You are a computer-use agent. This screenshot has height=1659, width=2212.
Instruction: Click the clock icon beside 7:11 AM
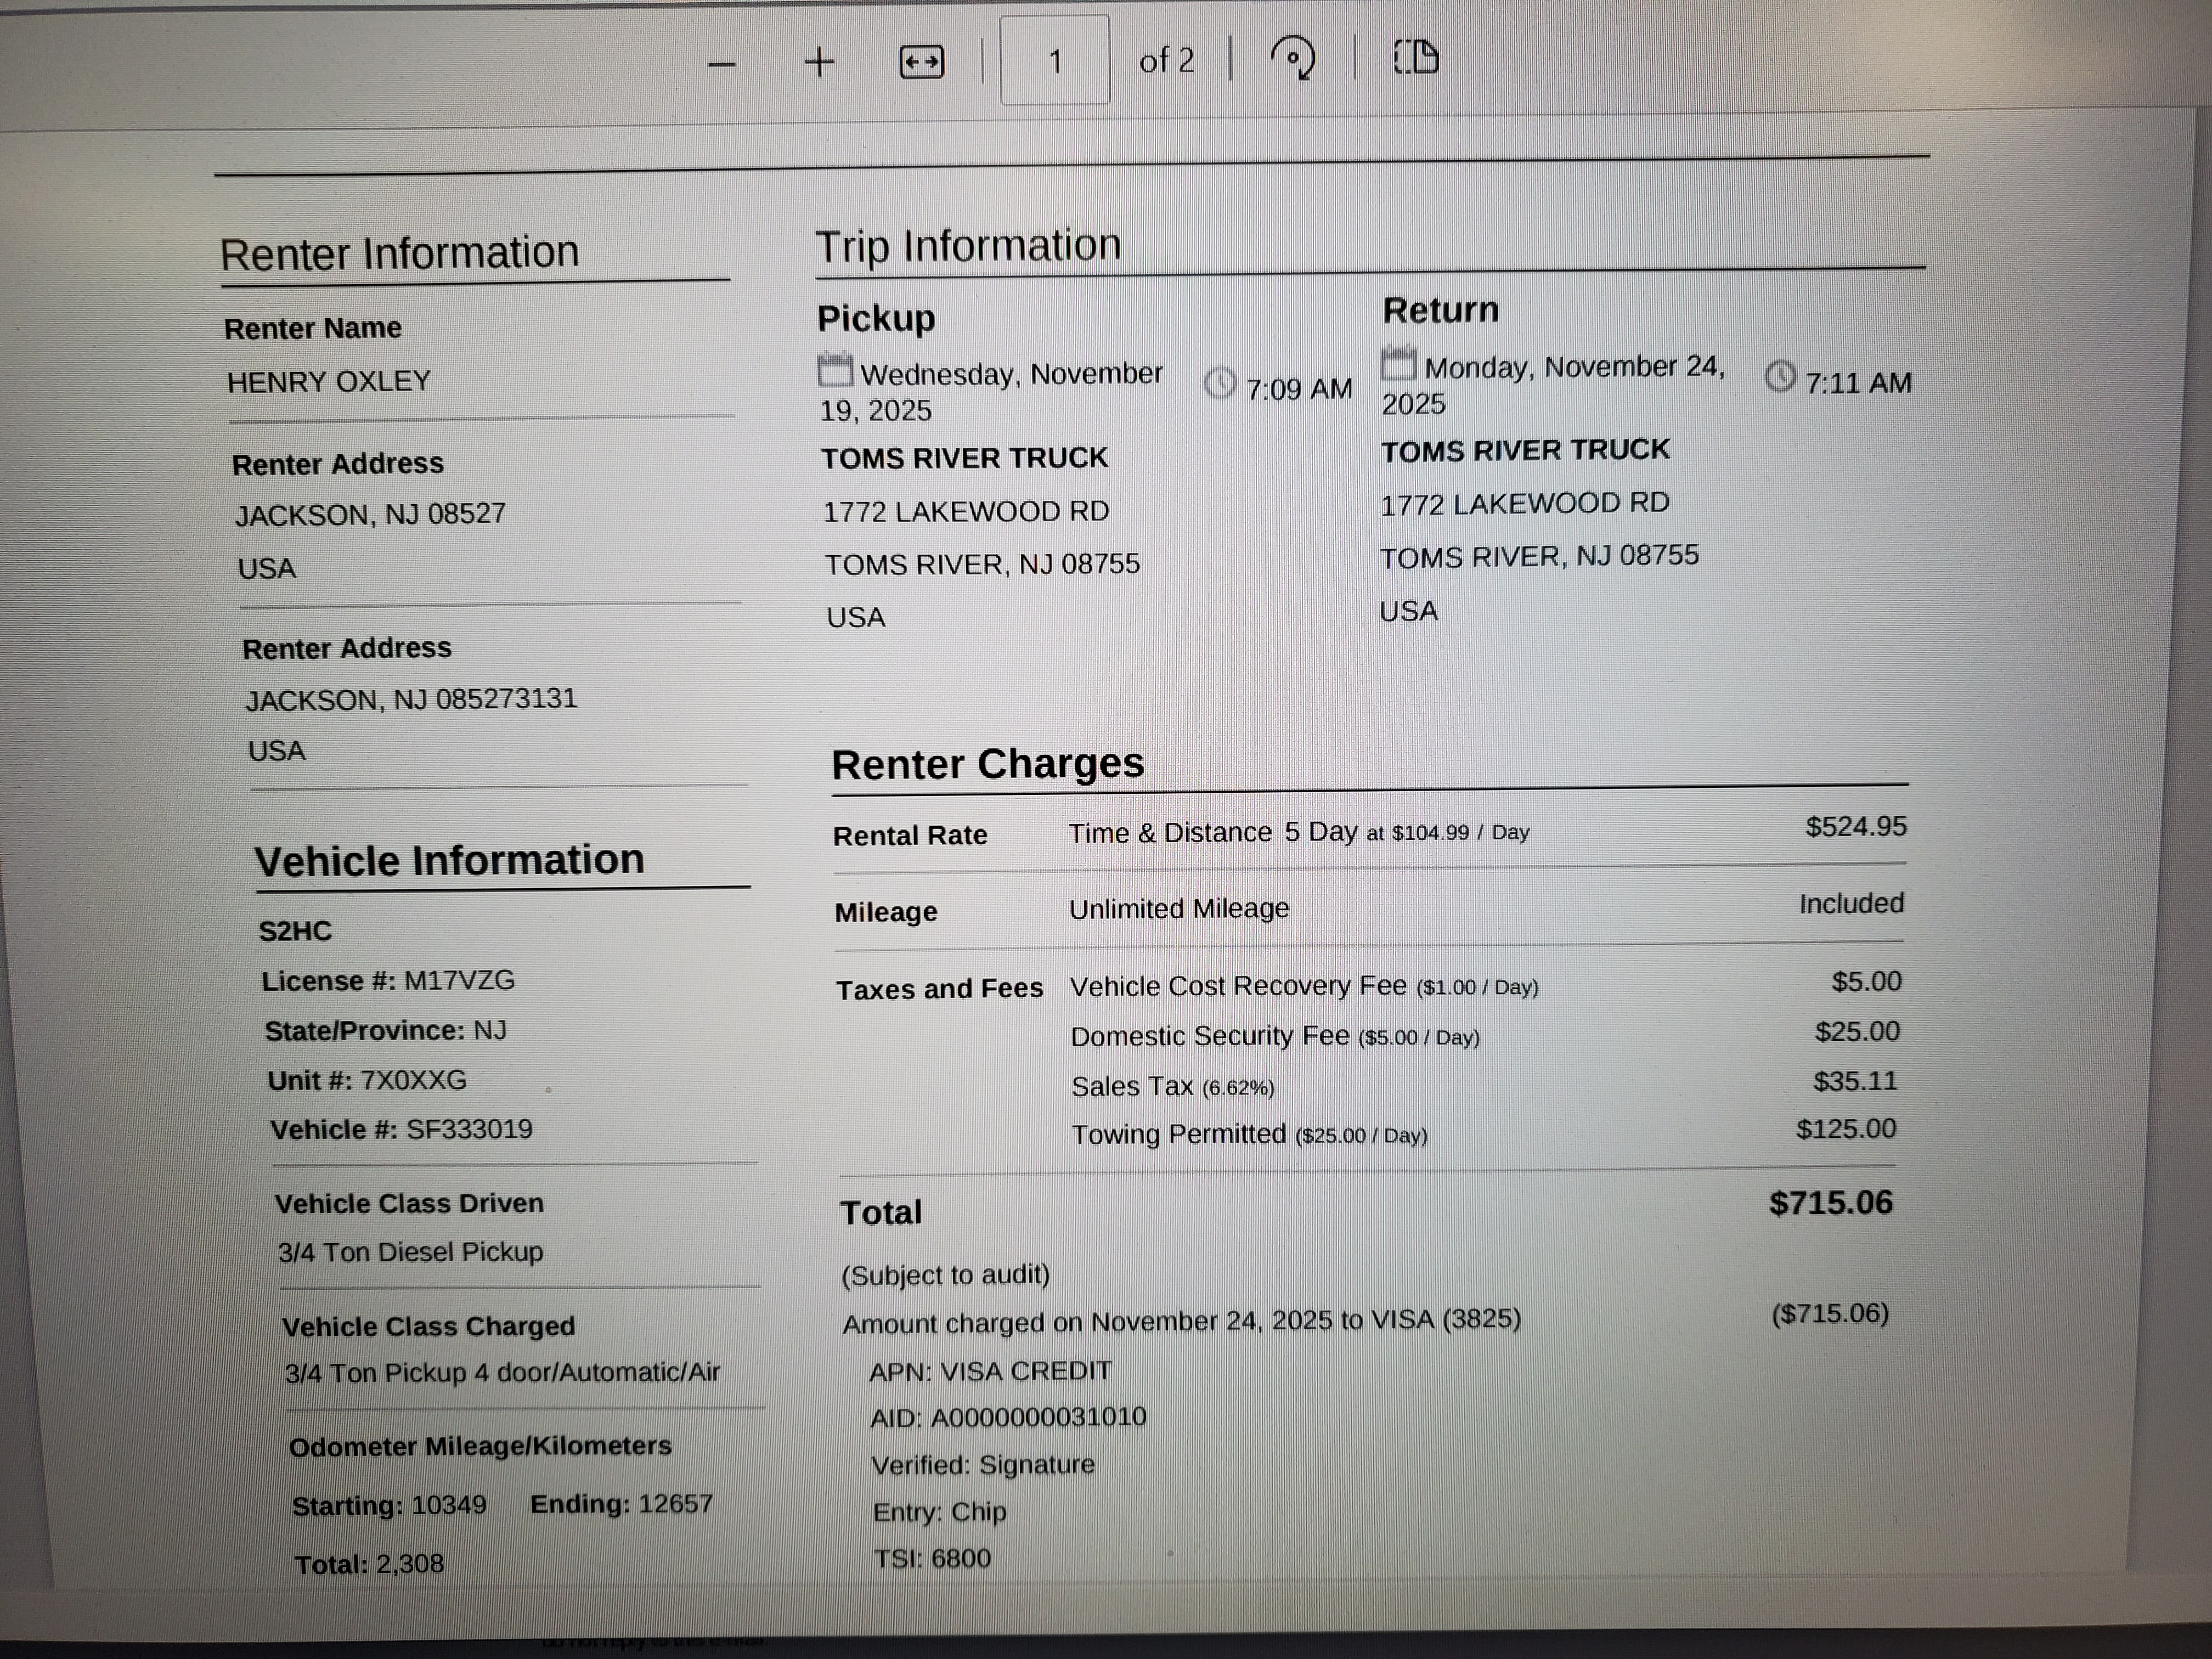pyautogui.click(x=1780, y=377)
